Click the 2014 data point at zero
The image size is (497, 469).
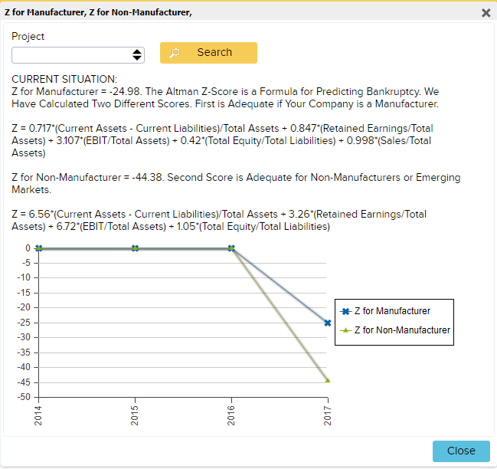(39, 248)
